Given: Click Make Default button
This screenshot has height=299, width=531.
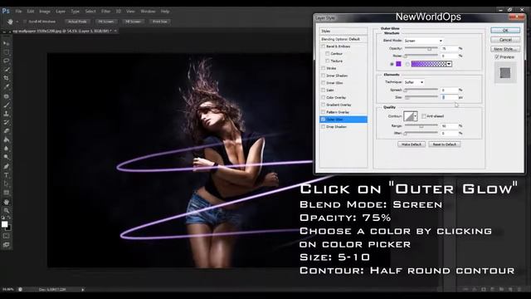Looking at the screenshot, I should (x=412, y=145).
